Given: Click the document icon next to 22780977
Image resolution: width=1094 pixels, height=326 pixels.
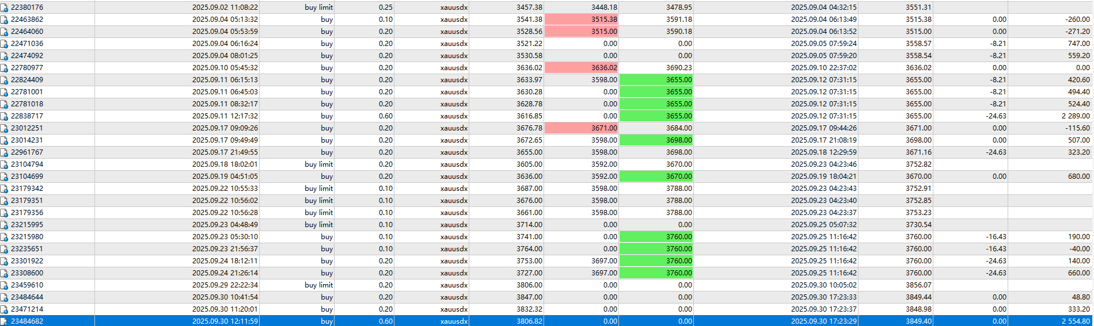Looking at the screenshot, I should (x=4, y=68).
